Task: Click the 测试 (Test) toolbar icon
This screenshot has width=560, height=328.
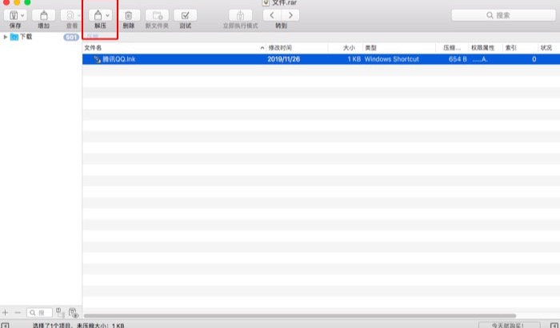Action: (185, 15)
